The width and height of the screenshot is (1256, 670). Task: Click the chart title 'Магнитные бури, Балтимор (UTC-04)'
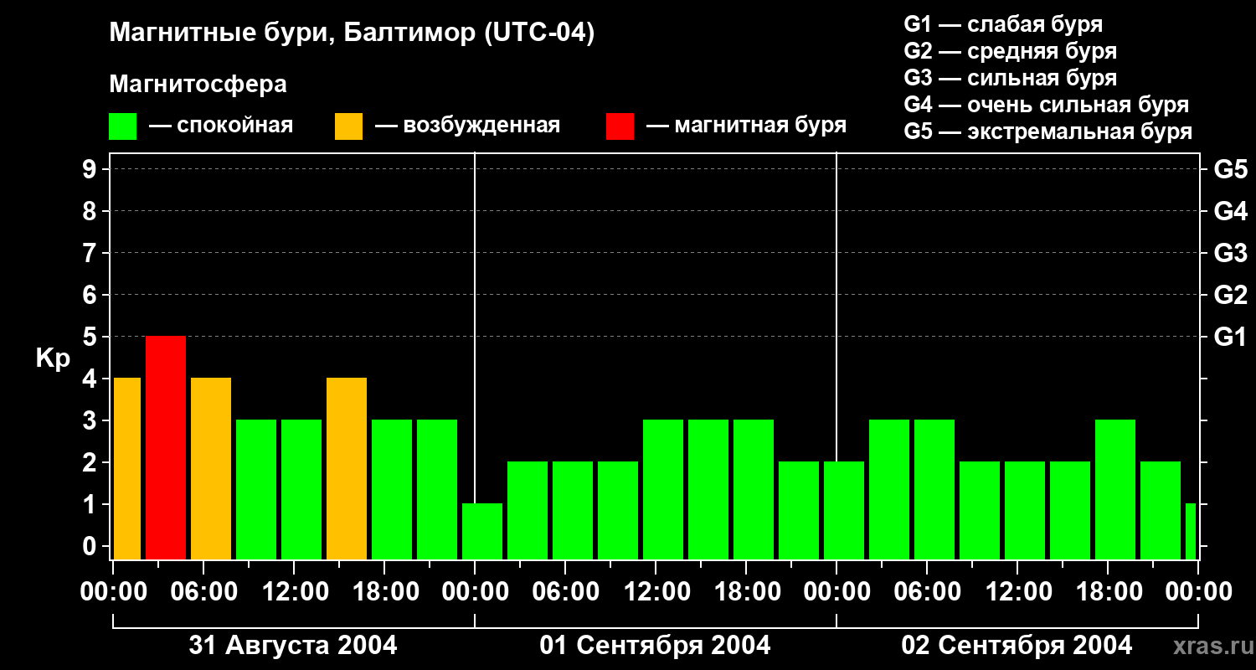coord(352,33)
